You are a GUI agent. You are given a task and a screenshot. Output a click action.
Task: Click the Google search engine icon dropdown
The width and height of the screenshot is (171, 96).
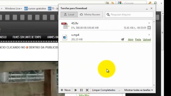click(x=120, y=3)
